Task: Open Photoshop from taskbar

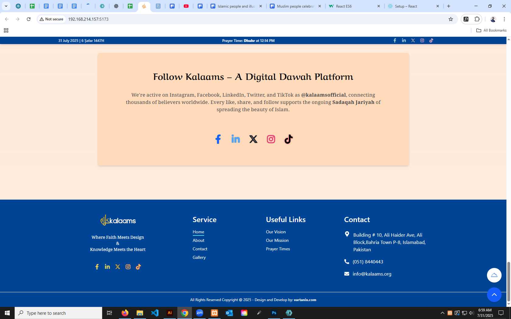Action: tap(274, 313)
